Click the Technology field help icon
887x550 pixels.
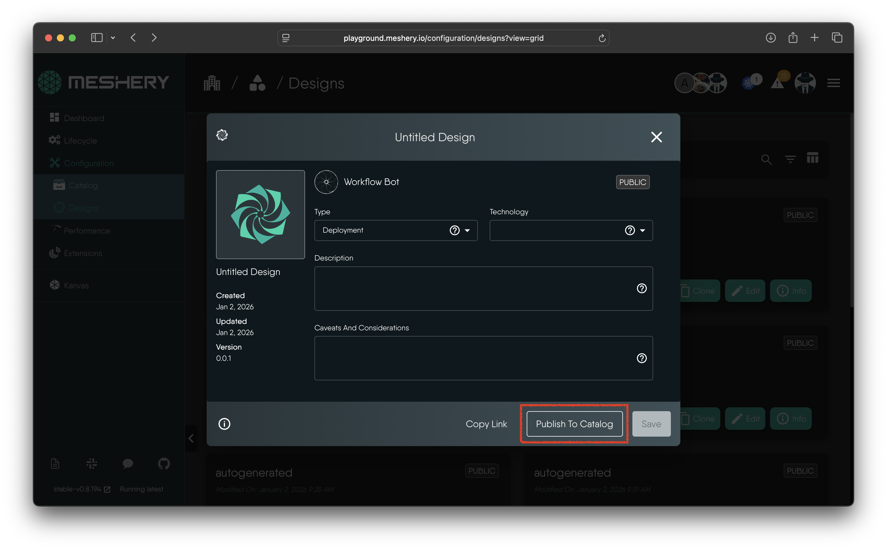[629, 230]
